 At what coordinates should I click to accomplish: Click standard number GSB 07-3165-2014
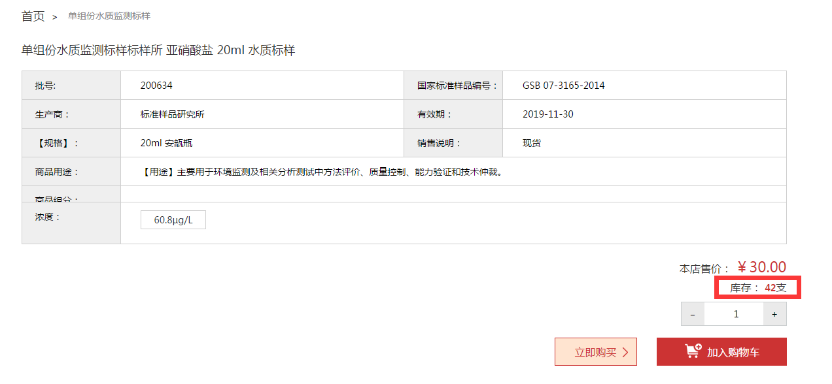pyautogui.click(x=563, y=86)
